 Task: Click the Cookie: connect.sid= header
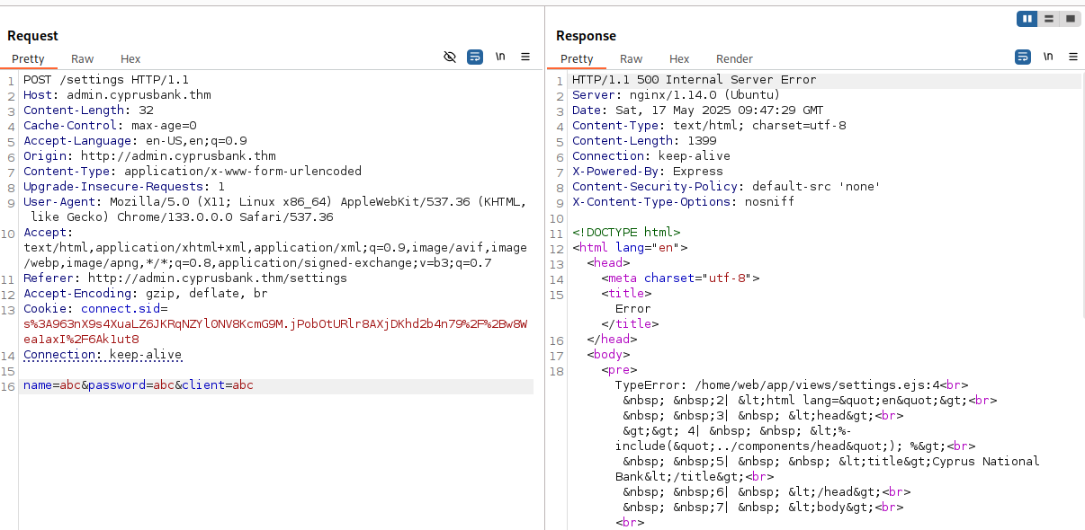(x=95, y=309)
